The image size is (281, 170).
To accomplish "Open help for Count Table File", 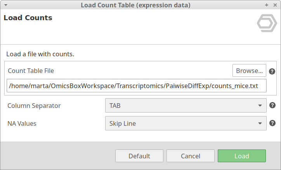I will click(x=272, y=71).
